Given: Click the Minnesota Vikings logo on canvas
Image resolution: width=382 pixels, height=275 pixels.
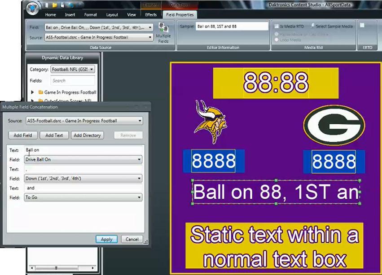Looking at the screenshot, I should coord(211,122).
